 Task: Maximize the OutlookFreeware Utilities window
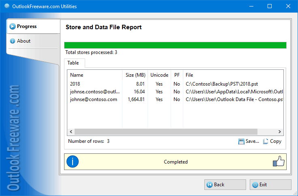tap(270, 6)
